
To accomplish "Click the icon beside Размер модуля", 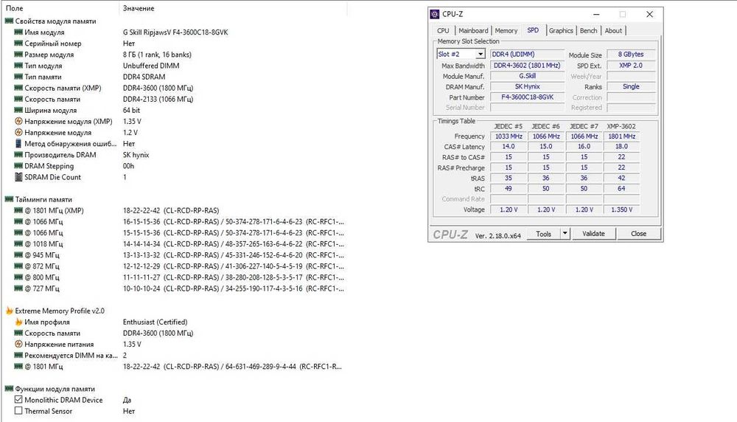I will pyautogui.click(x=18, y=55).
